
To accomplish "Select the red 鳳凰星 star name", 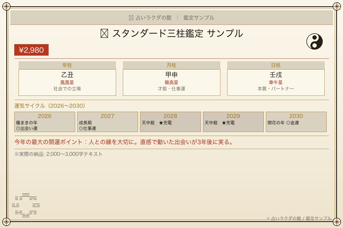I will click(x=67, y=82).
